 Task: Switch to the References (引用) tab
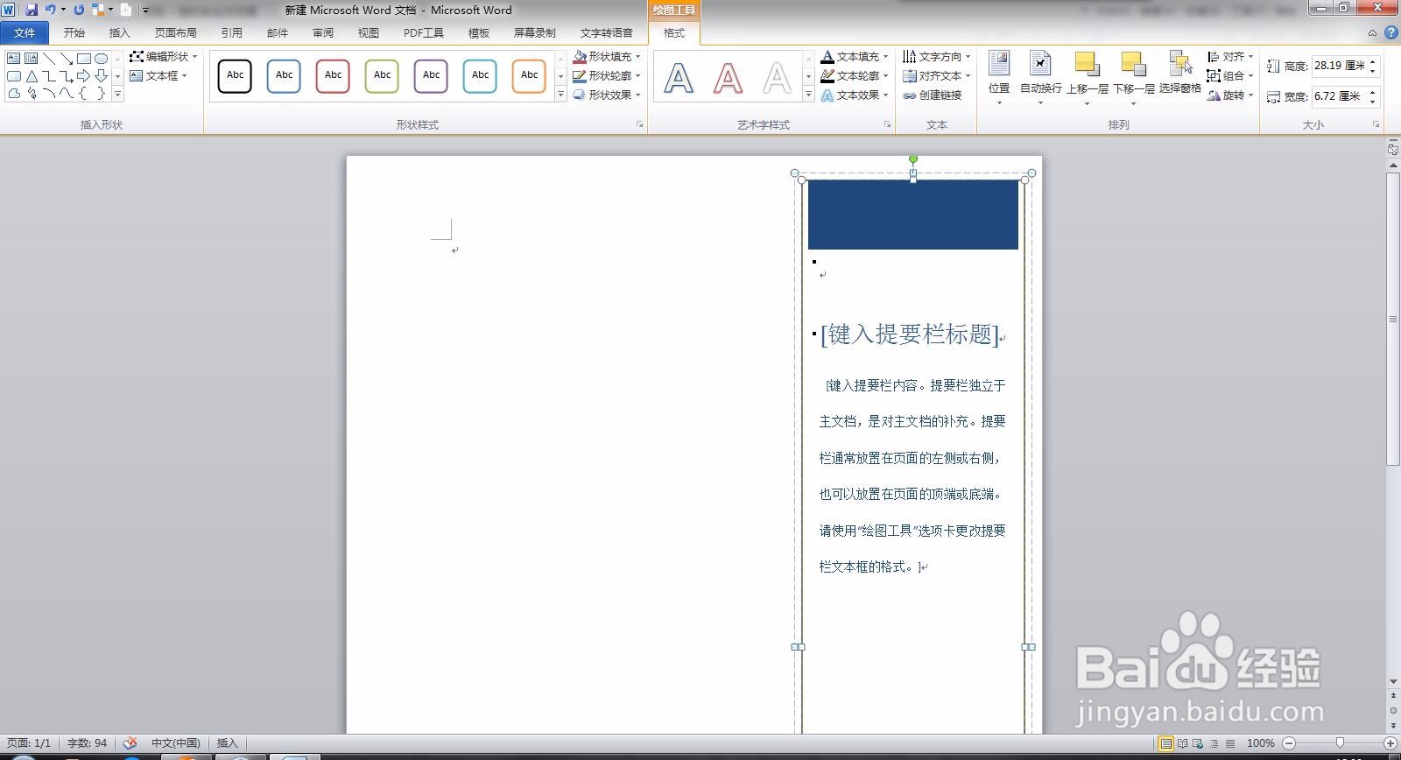[231, 33]
